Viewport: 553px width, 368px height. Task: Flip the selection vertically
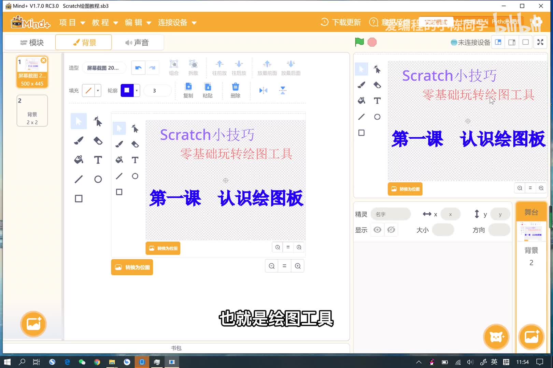[x=283, y=90]
